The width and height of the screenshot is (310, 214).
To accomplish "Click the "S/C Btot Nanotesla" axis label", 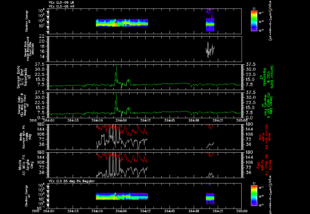I will (24, 77).
